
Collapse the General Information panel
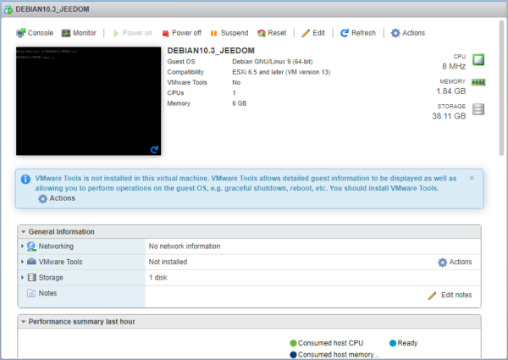(x=24, y=232)
